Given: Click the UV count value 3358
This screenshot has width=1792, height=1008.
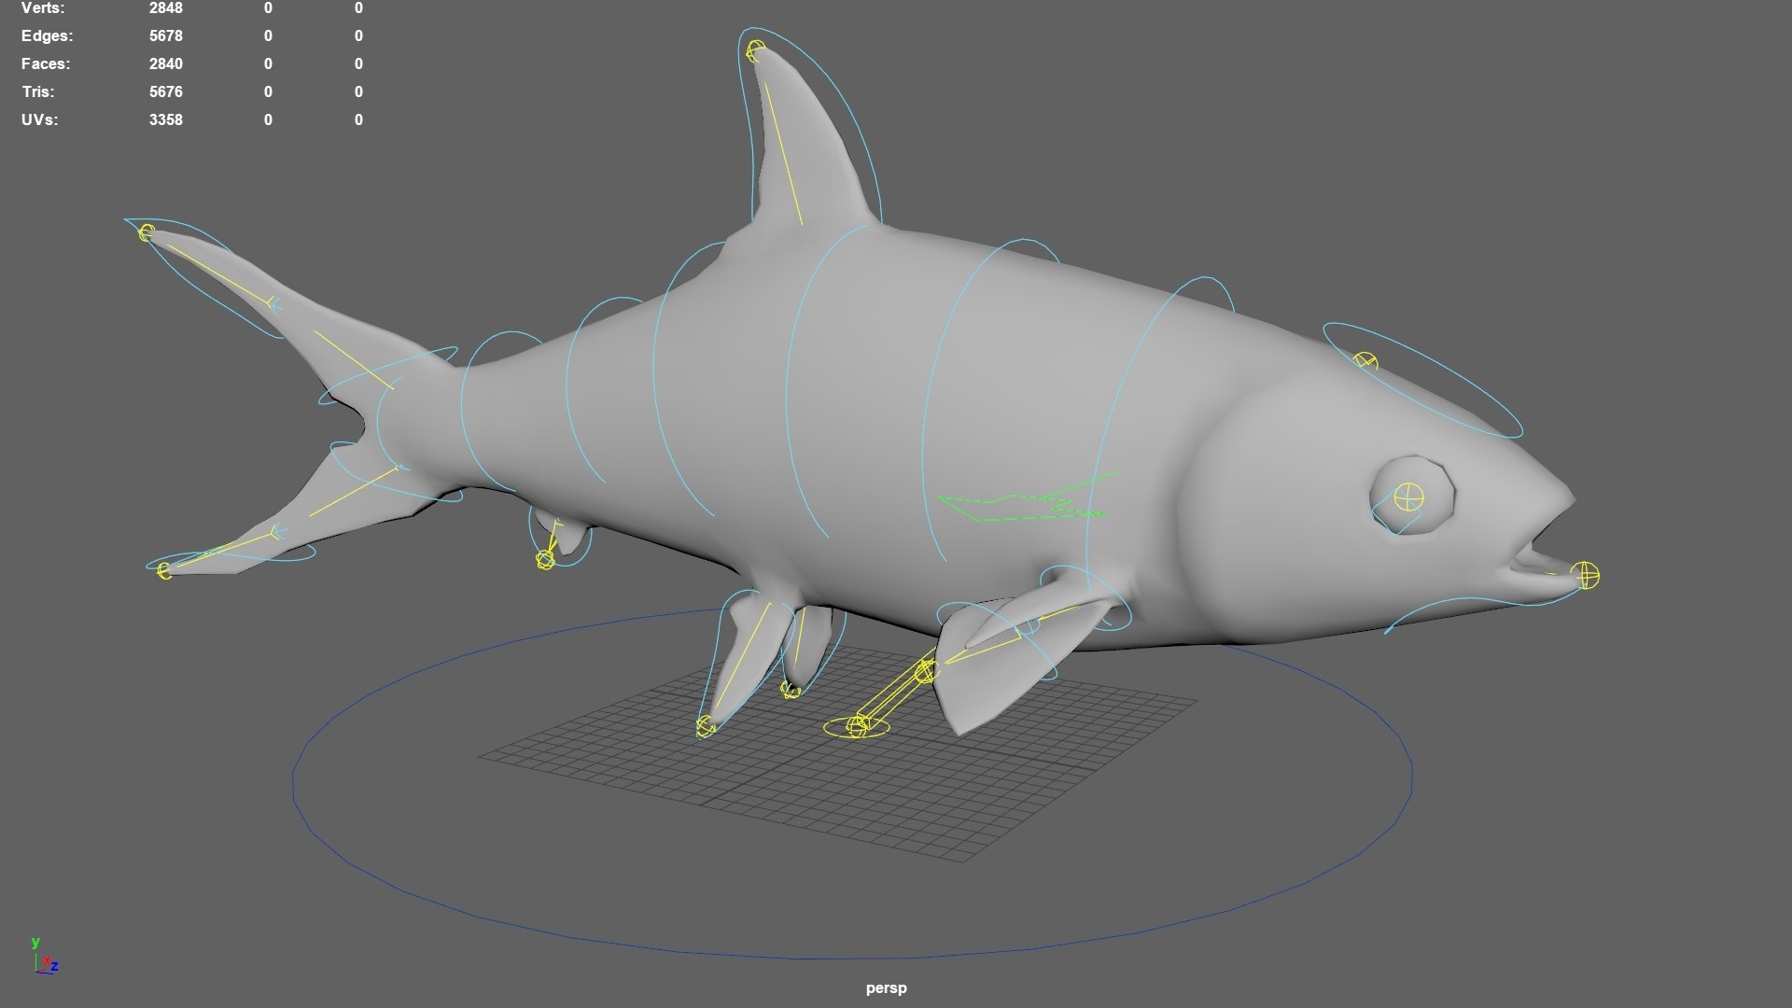Looking at the screenshot, I should point(166,119).
